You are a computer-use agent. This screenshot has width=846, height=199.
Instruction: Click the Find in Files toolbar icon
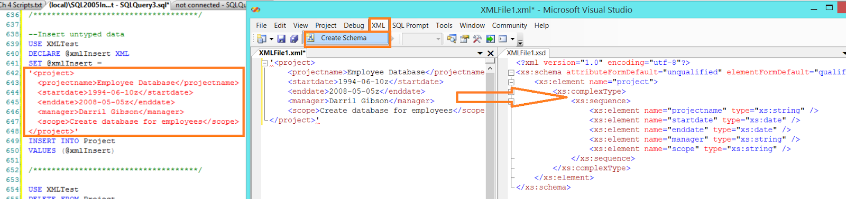[x=452, y=39]
